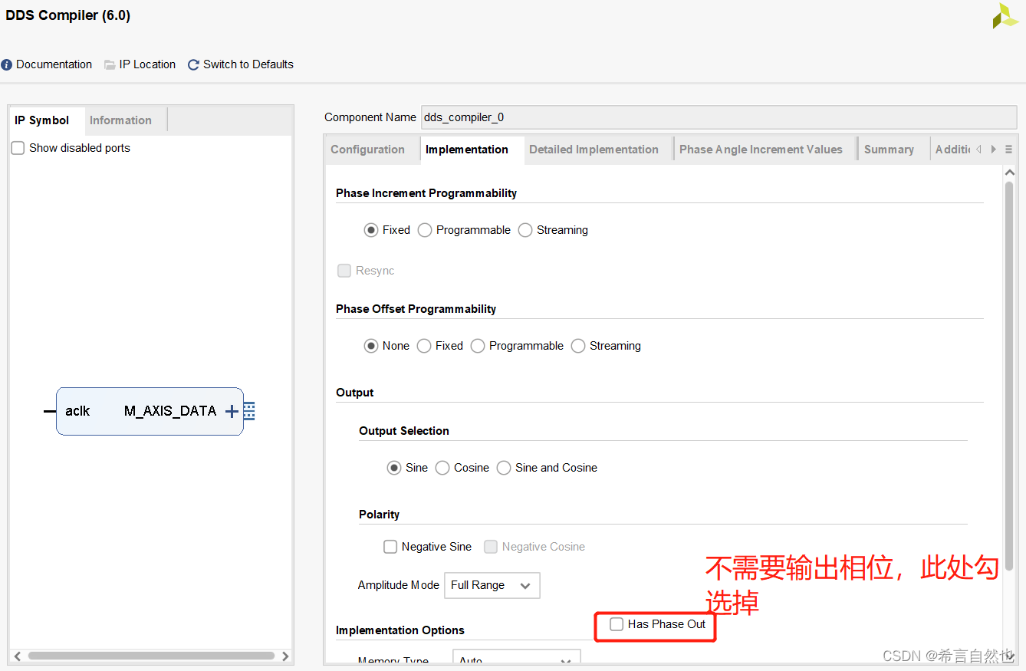Click the left arrow of symbol scrollbar
The width and height of the screenshot is (1026, 671).
point(17,656)
